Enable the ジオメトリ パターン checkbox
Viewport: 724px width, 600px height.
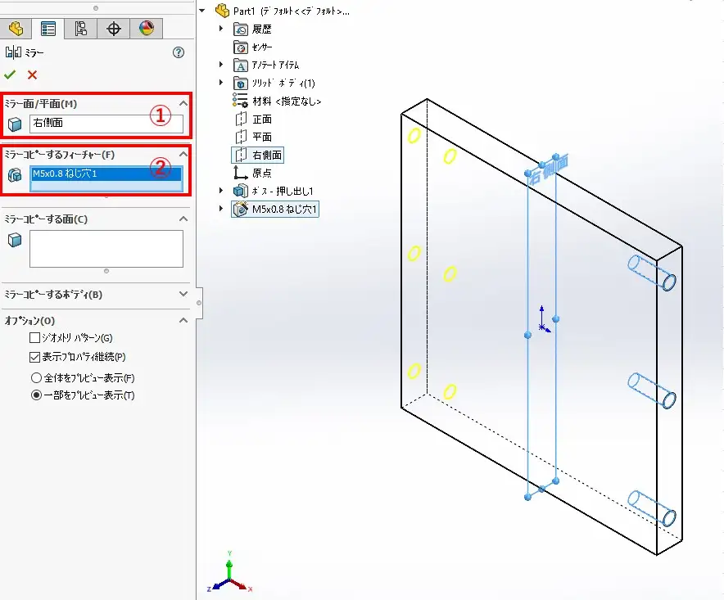pos(34,337)
